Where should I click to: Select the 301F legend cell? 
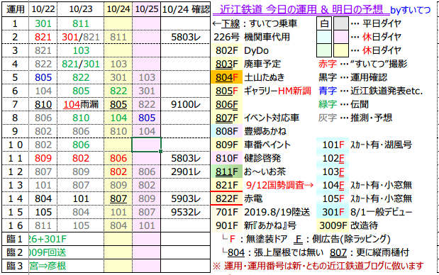coord(333,212)
